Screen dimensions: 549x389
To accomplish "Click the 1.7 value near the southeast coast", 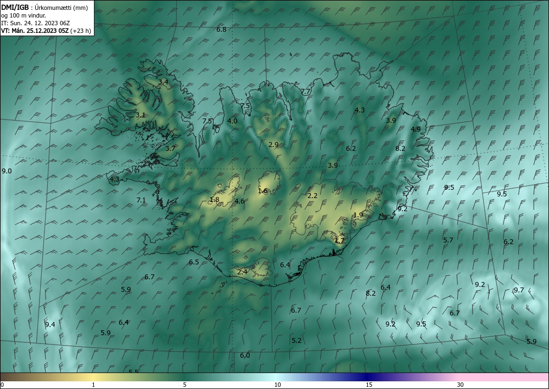I will [x=340, y=240].
